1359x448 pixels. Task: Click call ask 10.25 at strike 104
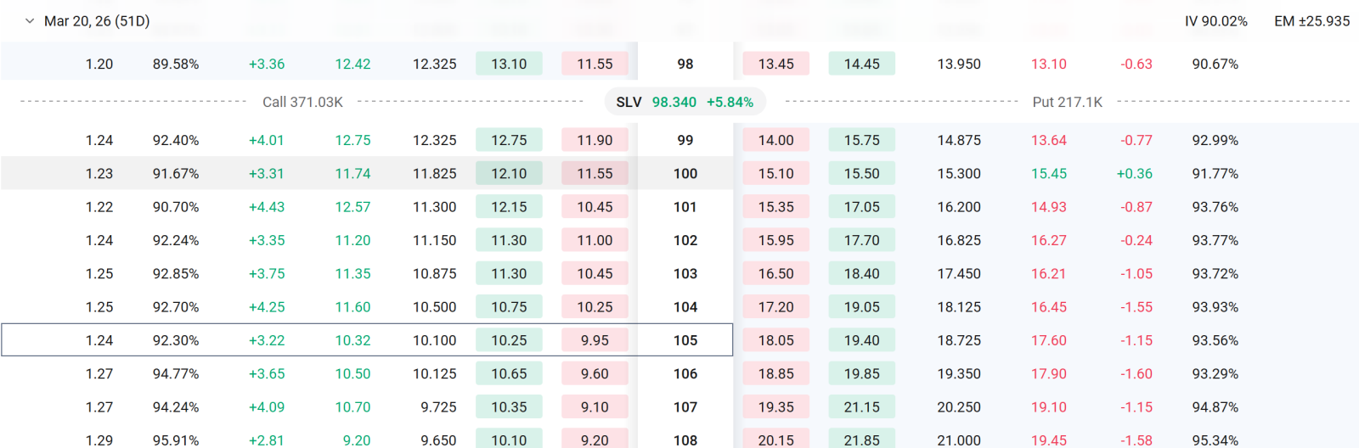tap(595, 307)
